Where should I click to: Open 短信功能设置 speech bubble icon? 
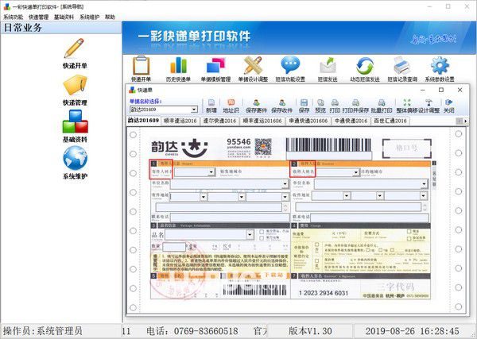290,69
